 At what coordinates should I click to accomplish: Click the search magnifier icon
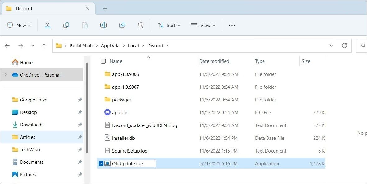click(x=363, y=45)
